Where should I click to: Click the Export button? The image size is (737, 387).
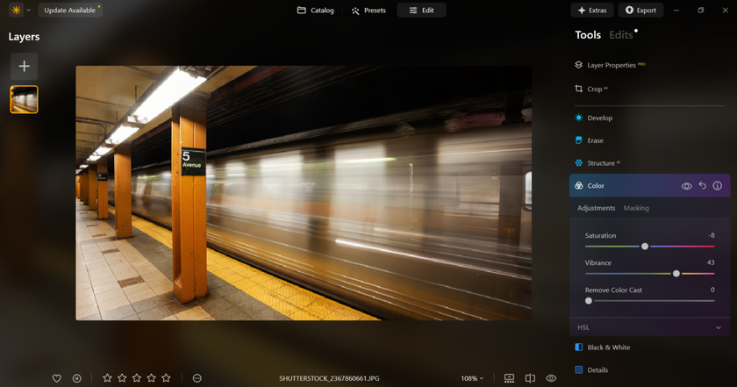point(640,11)
